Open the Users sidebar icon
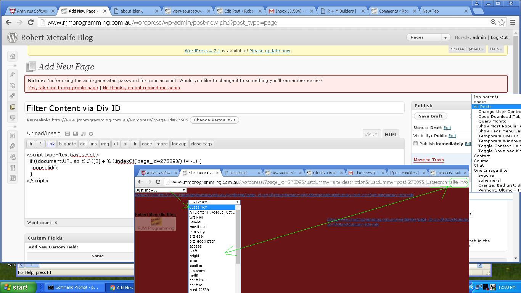 (13, 157)
